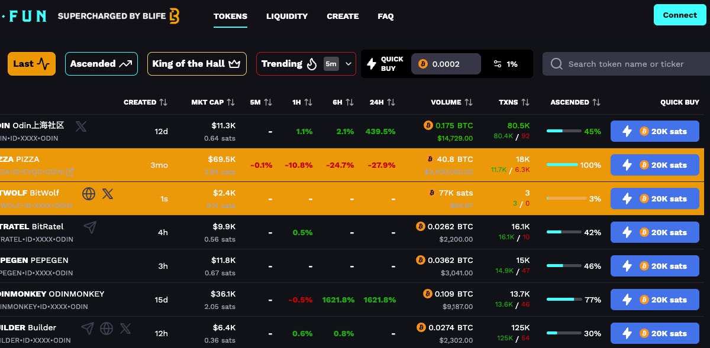This screenshot has width=710, height=348.
Task: Quick buy 20K sats of PIZZA
Action: [655, 165]
